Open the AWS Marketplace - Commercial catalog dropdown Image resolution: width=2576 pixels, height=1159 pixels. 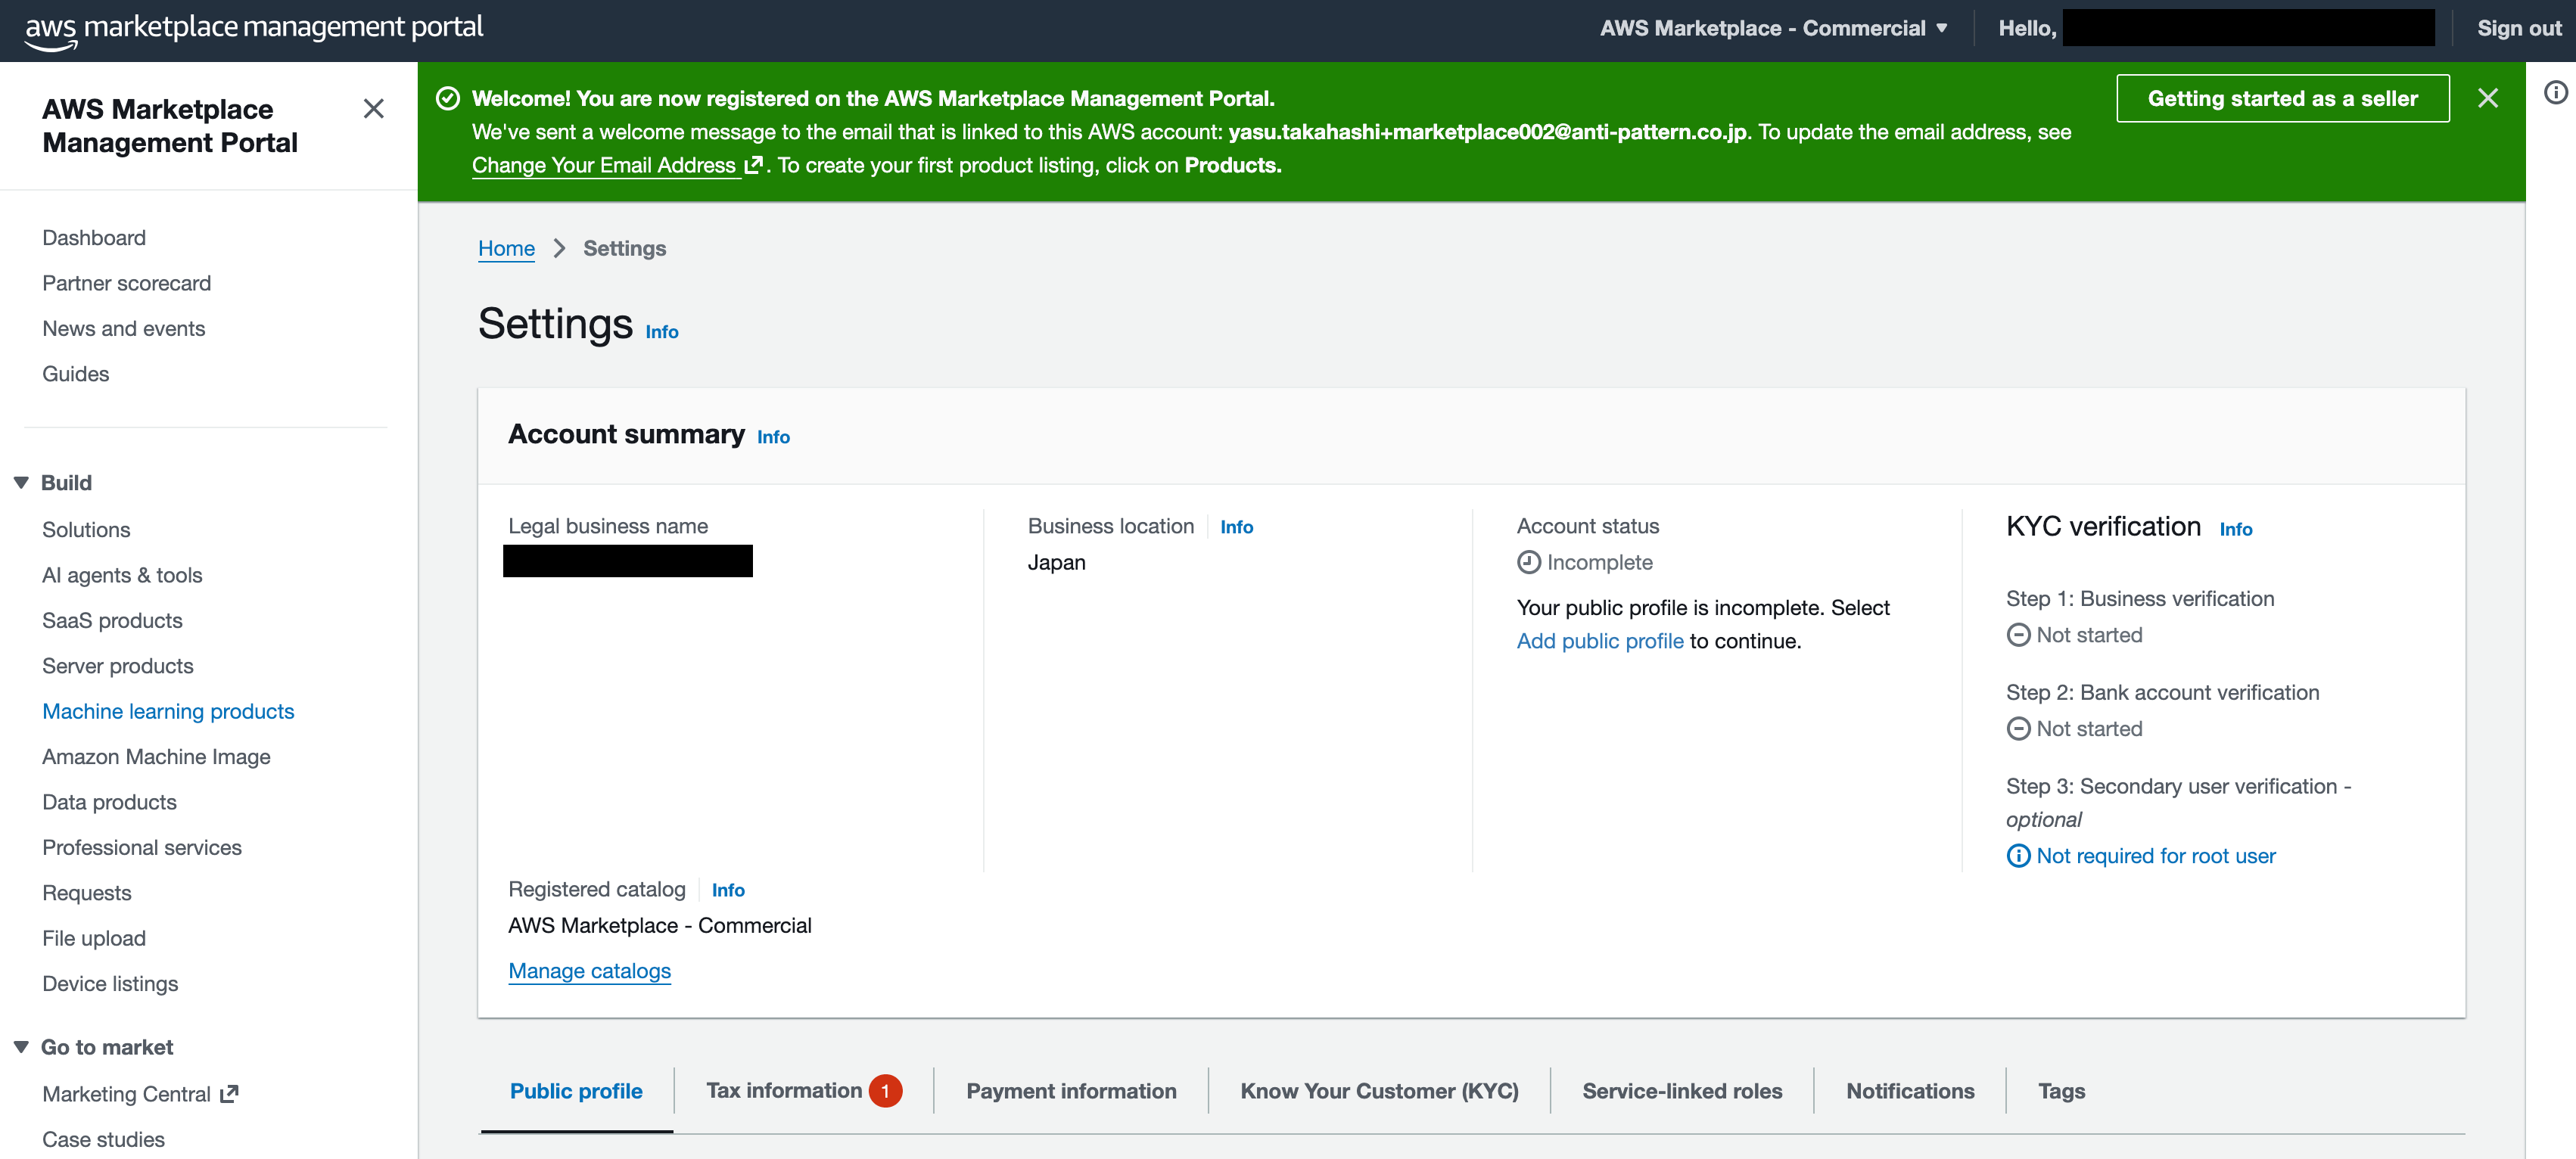coord(1774,28)
